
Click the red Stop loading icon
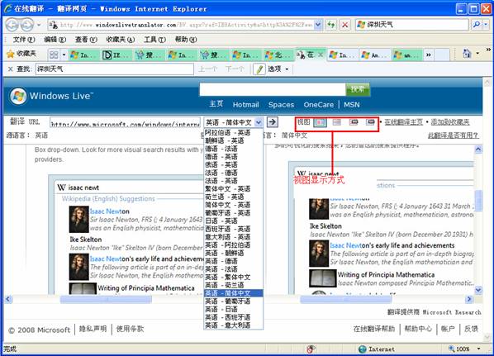pyautogui.click(x=345, y=25)
